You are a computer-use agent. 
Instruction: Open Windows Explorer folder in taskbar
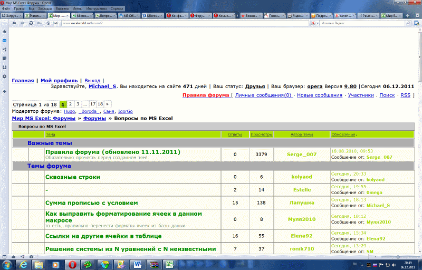point(39,265)
